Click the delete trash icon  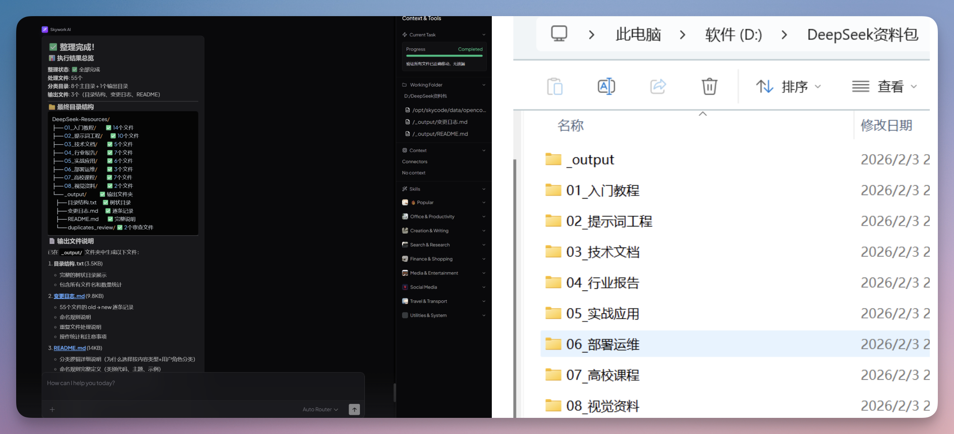(709, 86)
